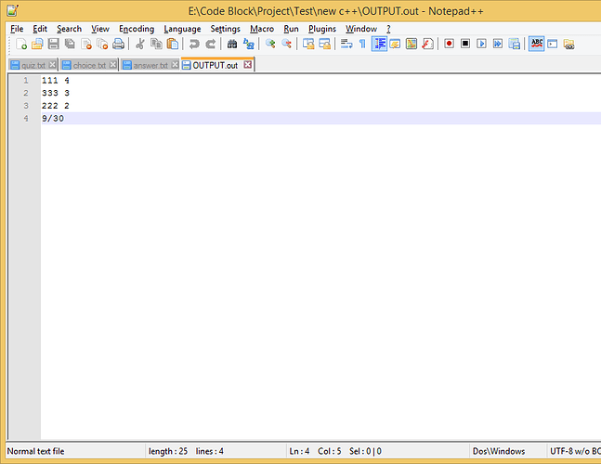Click line 2 text '333 3' in editor
601x464 pixels.
[56, 93]
